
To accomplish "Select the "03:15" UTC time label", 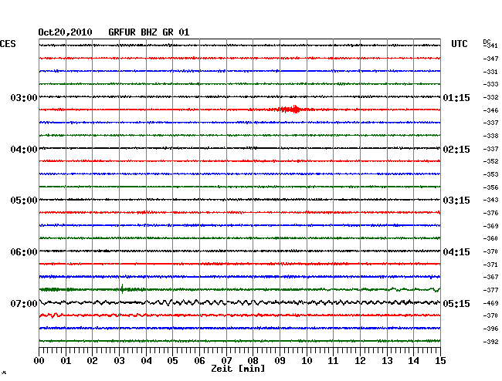I will pyautogui.click(x=456, y=201).
